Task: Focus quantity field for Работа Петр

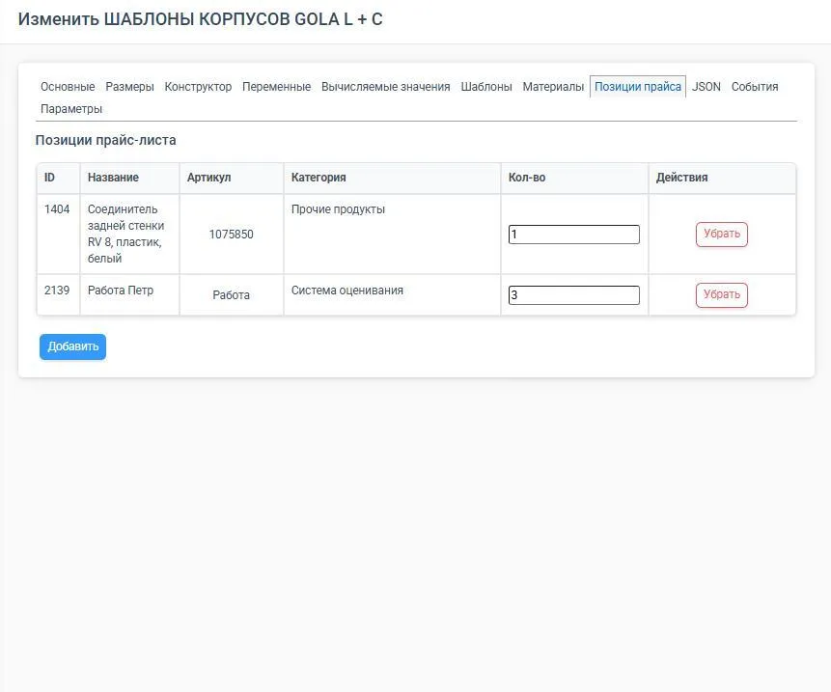Action: pyautogui.click(x=573, y=295)
